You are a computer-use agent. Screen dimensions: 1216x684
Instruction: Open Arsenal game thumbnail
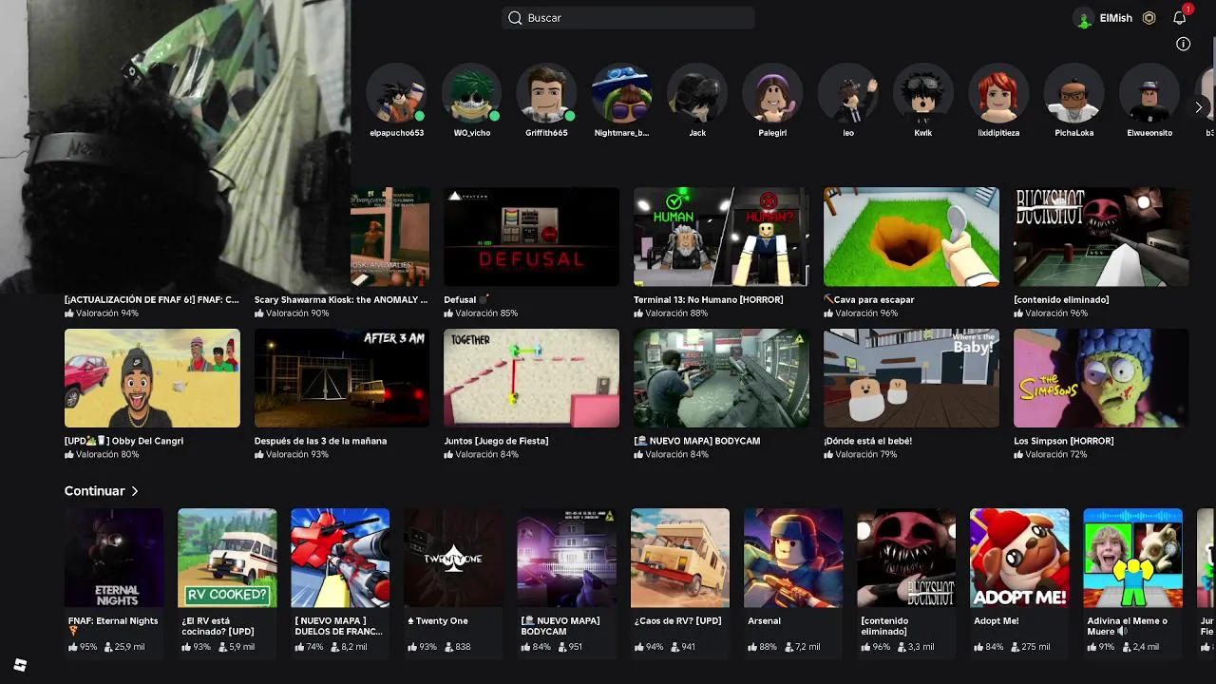click(793, 558)
